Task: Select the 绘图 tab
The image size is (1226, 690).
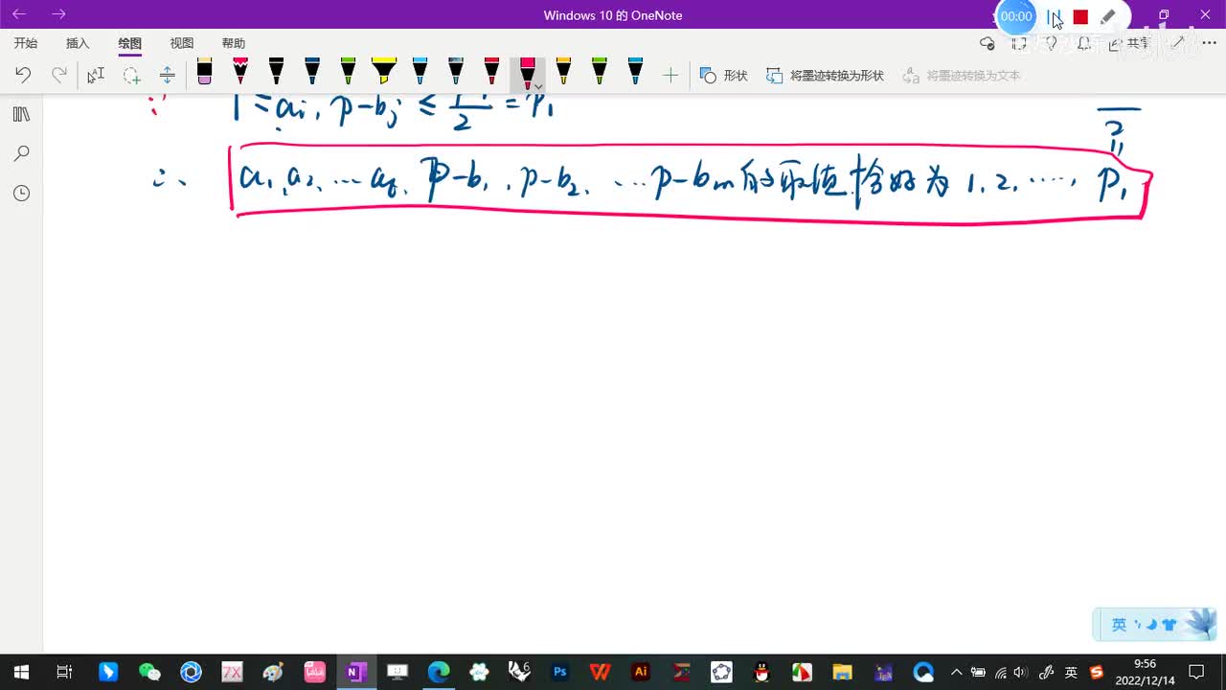Action: [129, 43]
